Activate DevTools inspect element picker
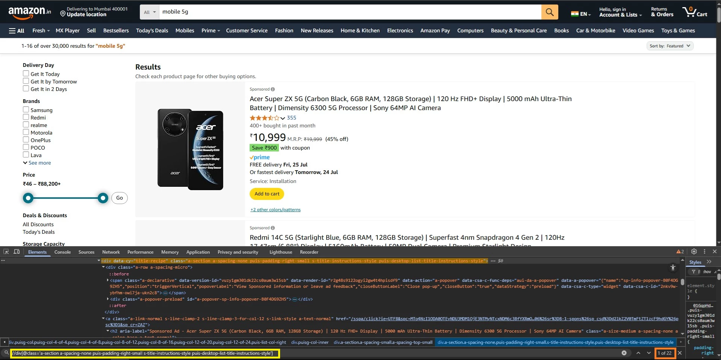Viewport: 721px width, 360px height. (6, 252)
